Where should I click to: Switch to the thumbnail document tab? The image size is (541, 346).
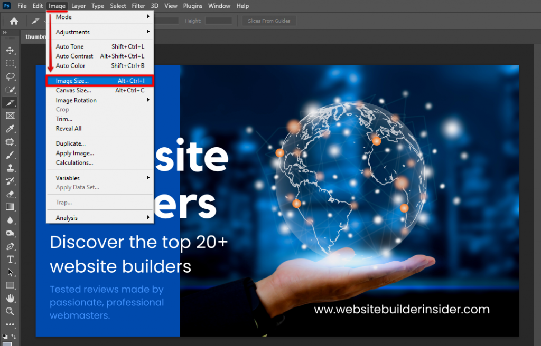(35, 36)
